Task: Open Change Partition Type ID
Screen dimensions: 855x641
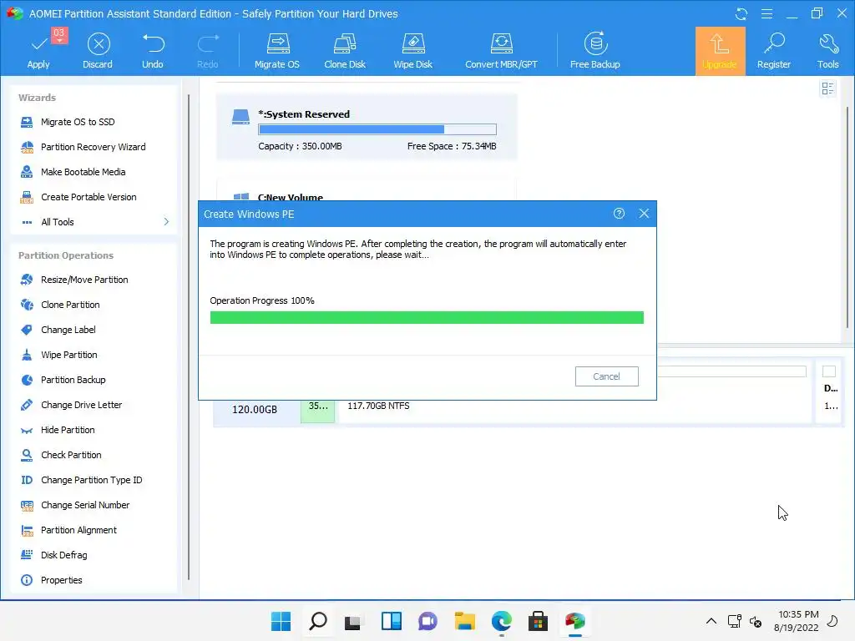Action: point(91,480)
